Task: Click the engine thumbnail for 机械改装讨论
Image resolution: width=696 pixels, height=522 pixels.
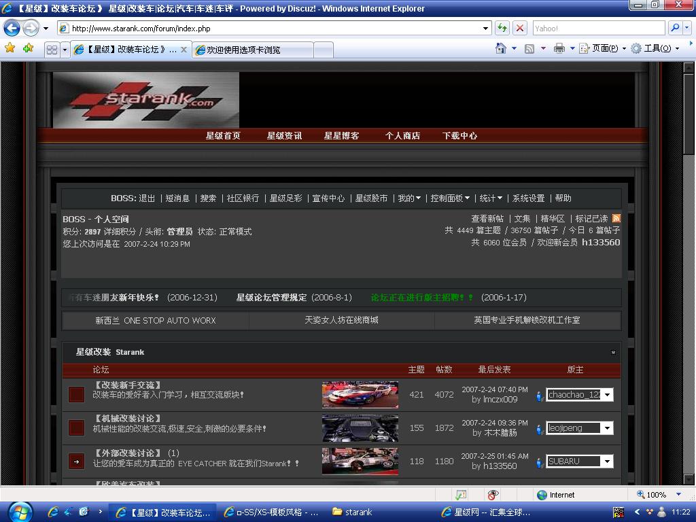Action: 360,428
